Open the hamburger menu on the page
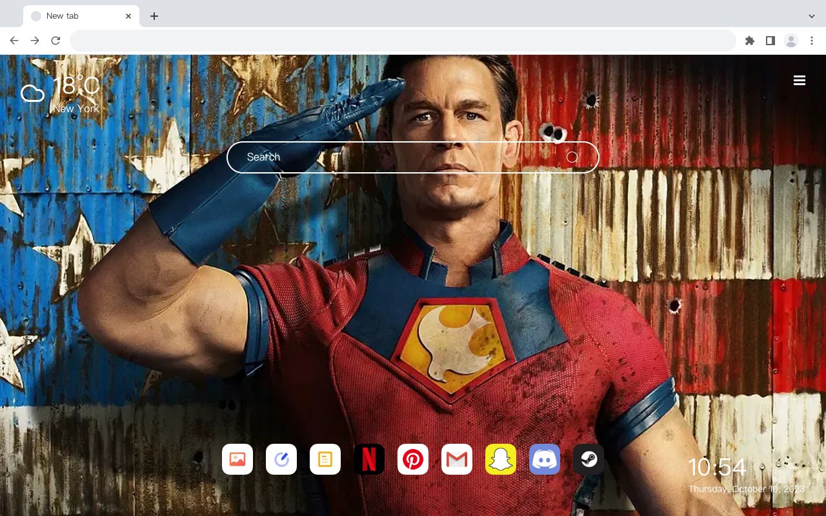 [800, 81]
